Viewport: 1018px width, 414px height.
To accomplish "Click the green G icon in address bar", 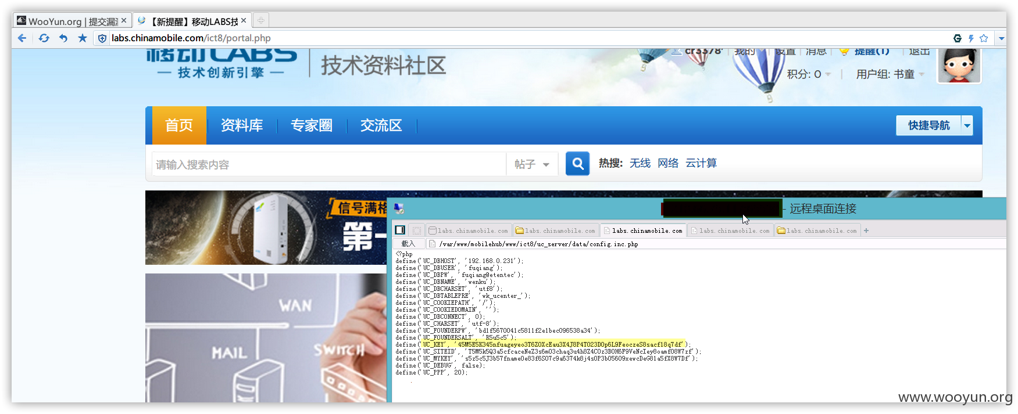I will point(958,38).
